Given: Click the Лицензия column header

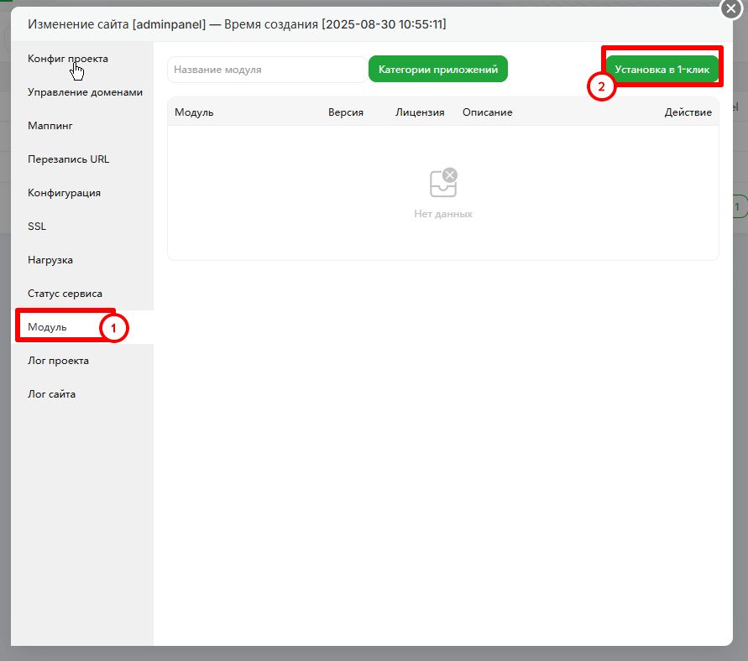Looking at the screenshot, I should [x=420, y=112].
